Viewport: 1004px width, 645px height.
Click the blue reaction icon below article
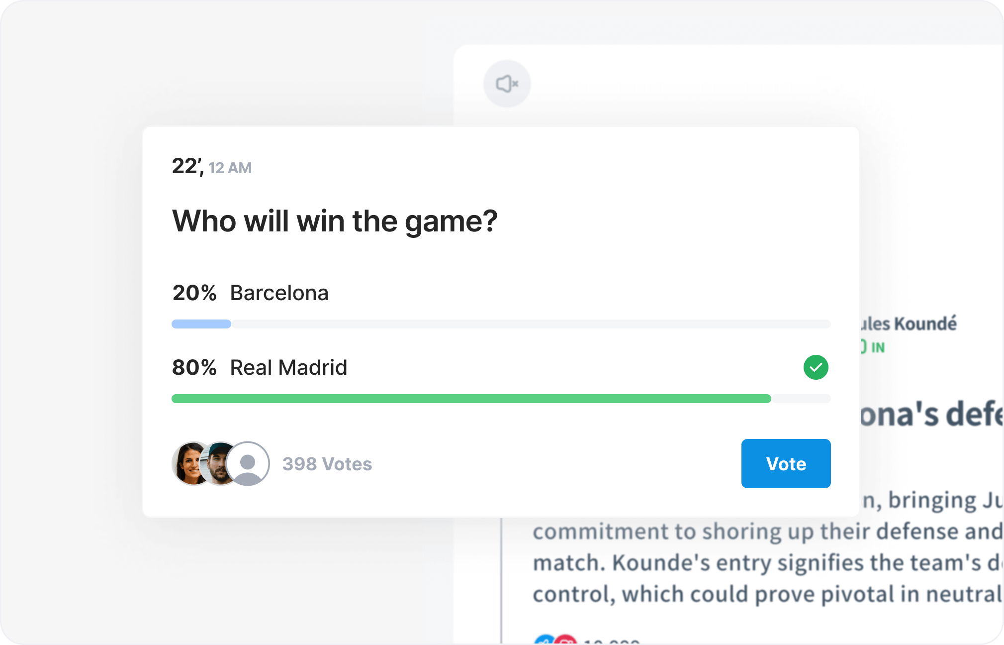pyautogui.click(x=545, y=640)
